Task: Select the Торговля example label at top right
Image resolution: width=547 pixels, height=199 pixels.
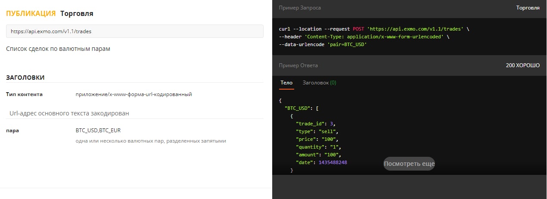Action: point(528,8)
